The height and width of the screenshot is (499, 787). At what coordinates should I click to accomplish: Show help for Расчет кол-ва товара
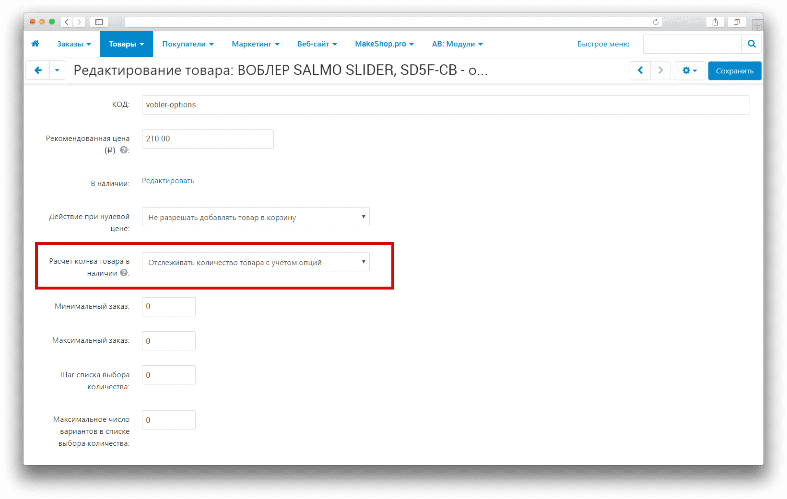point(124,273)
